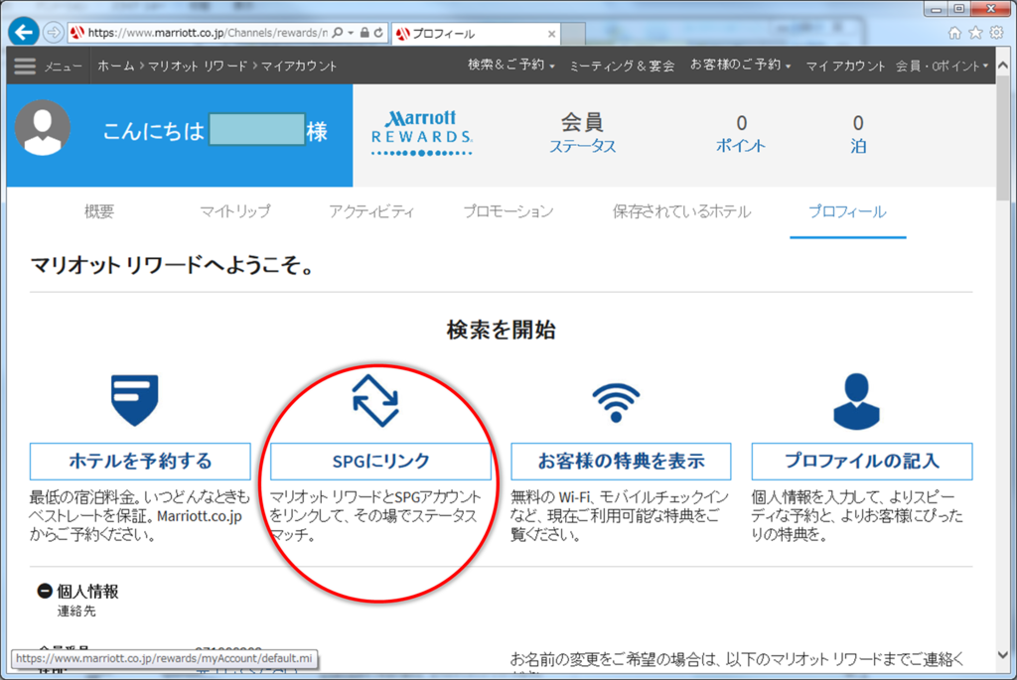Click the search magnifier in address bar

pos(338,33)
